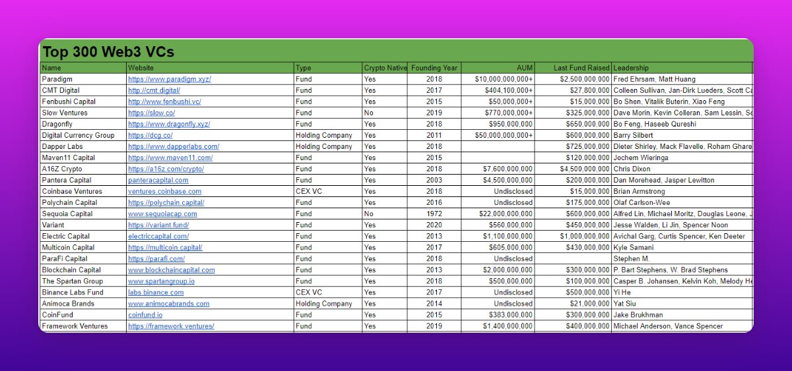Select the $2,500,000,000 Last Fund Raised cell
The height and width of the screenshot is (371, 792).
point(574,79)
